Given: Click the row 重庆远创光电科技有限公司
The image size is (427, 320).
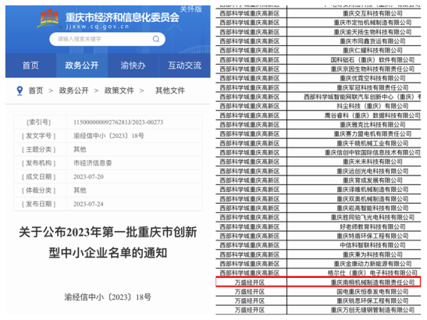Looking at the screenshot, I should [x=318, y=171].
